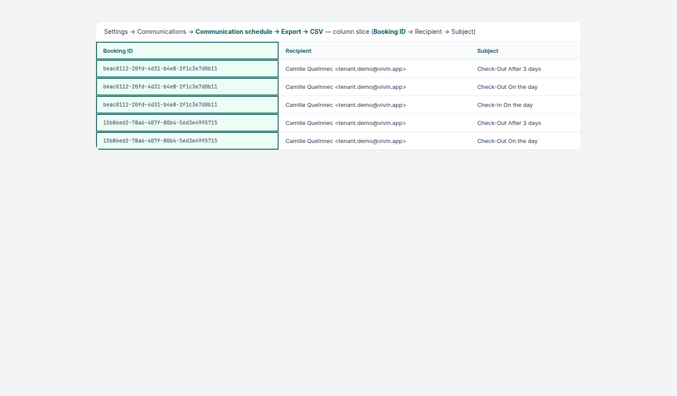677x396 pixels.
Task: Select booking ID in the Check-In On the day row
Action: point(187,105)
